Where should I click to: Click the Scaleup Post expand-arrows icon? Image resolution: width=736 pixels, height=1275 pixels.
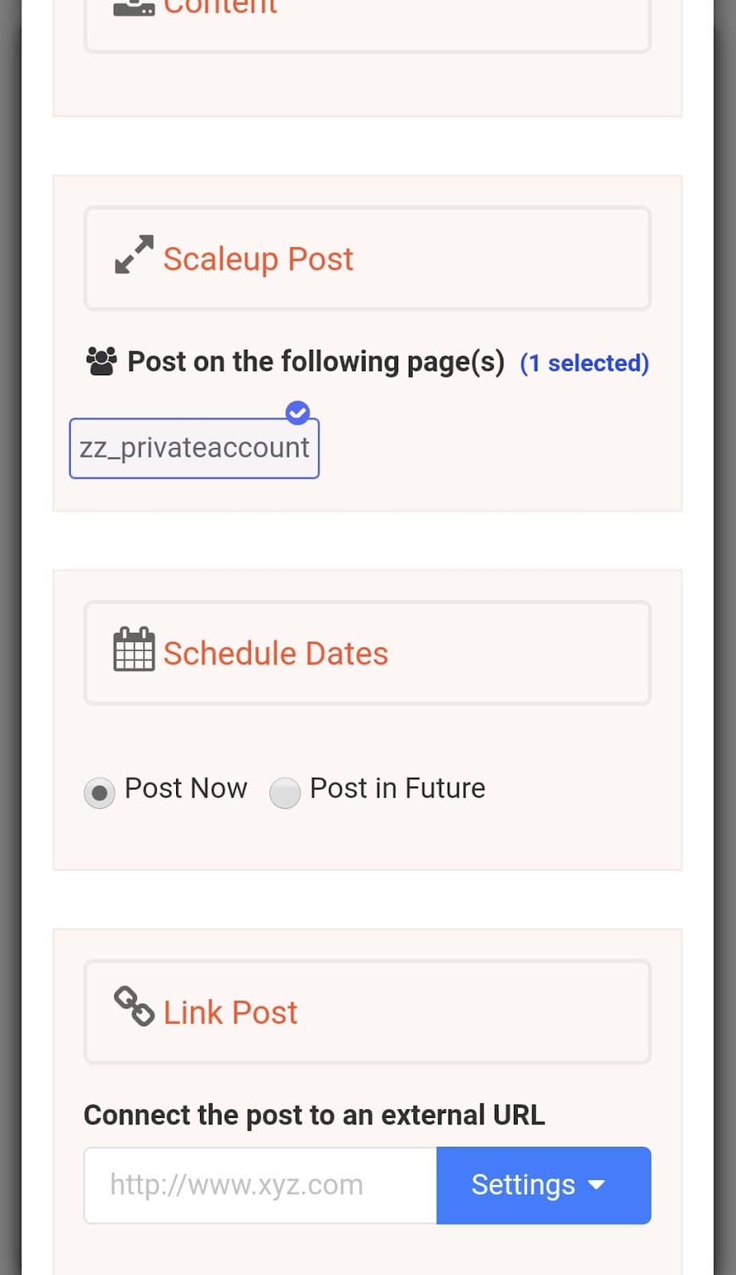click(134, 254)
